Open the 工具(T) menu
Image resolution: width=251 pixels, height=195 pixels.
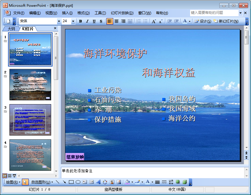(x=100, y=13)
